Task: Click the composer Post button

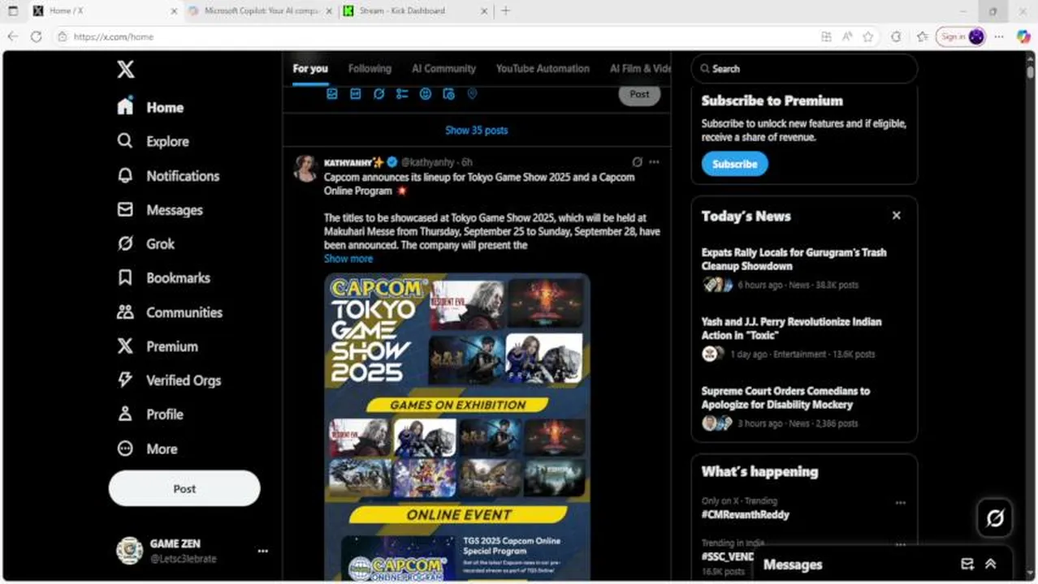Action: [x=639, y=94]
